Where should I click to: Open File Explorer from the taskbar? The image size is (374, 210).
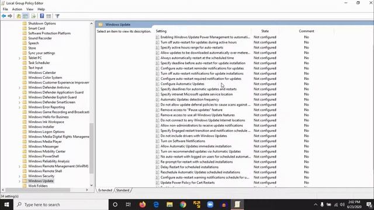[x=169, y=205]
